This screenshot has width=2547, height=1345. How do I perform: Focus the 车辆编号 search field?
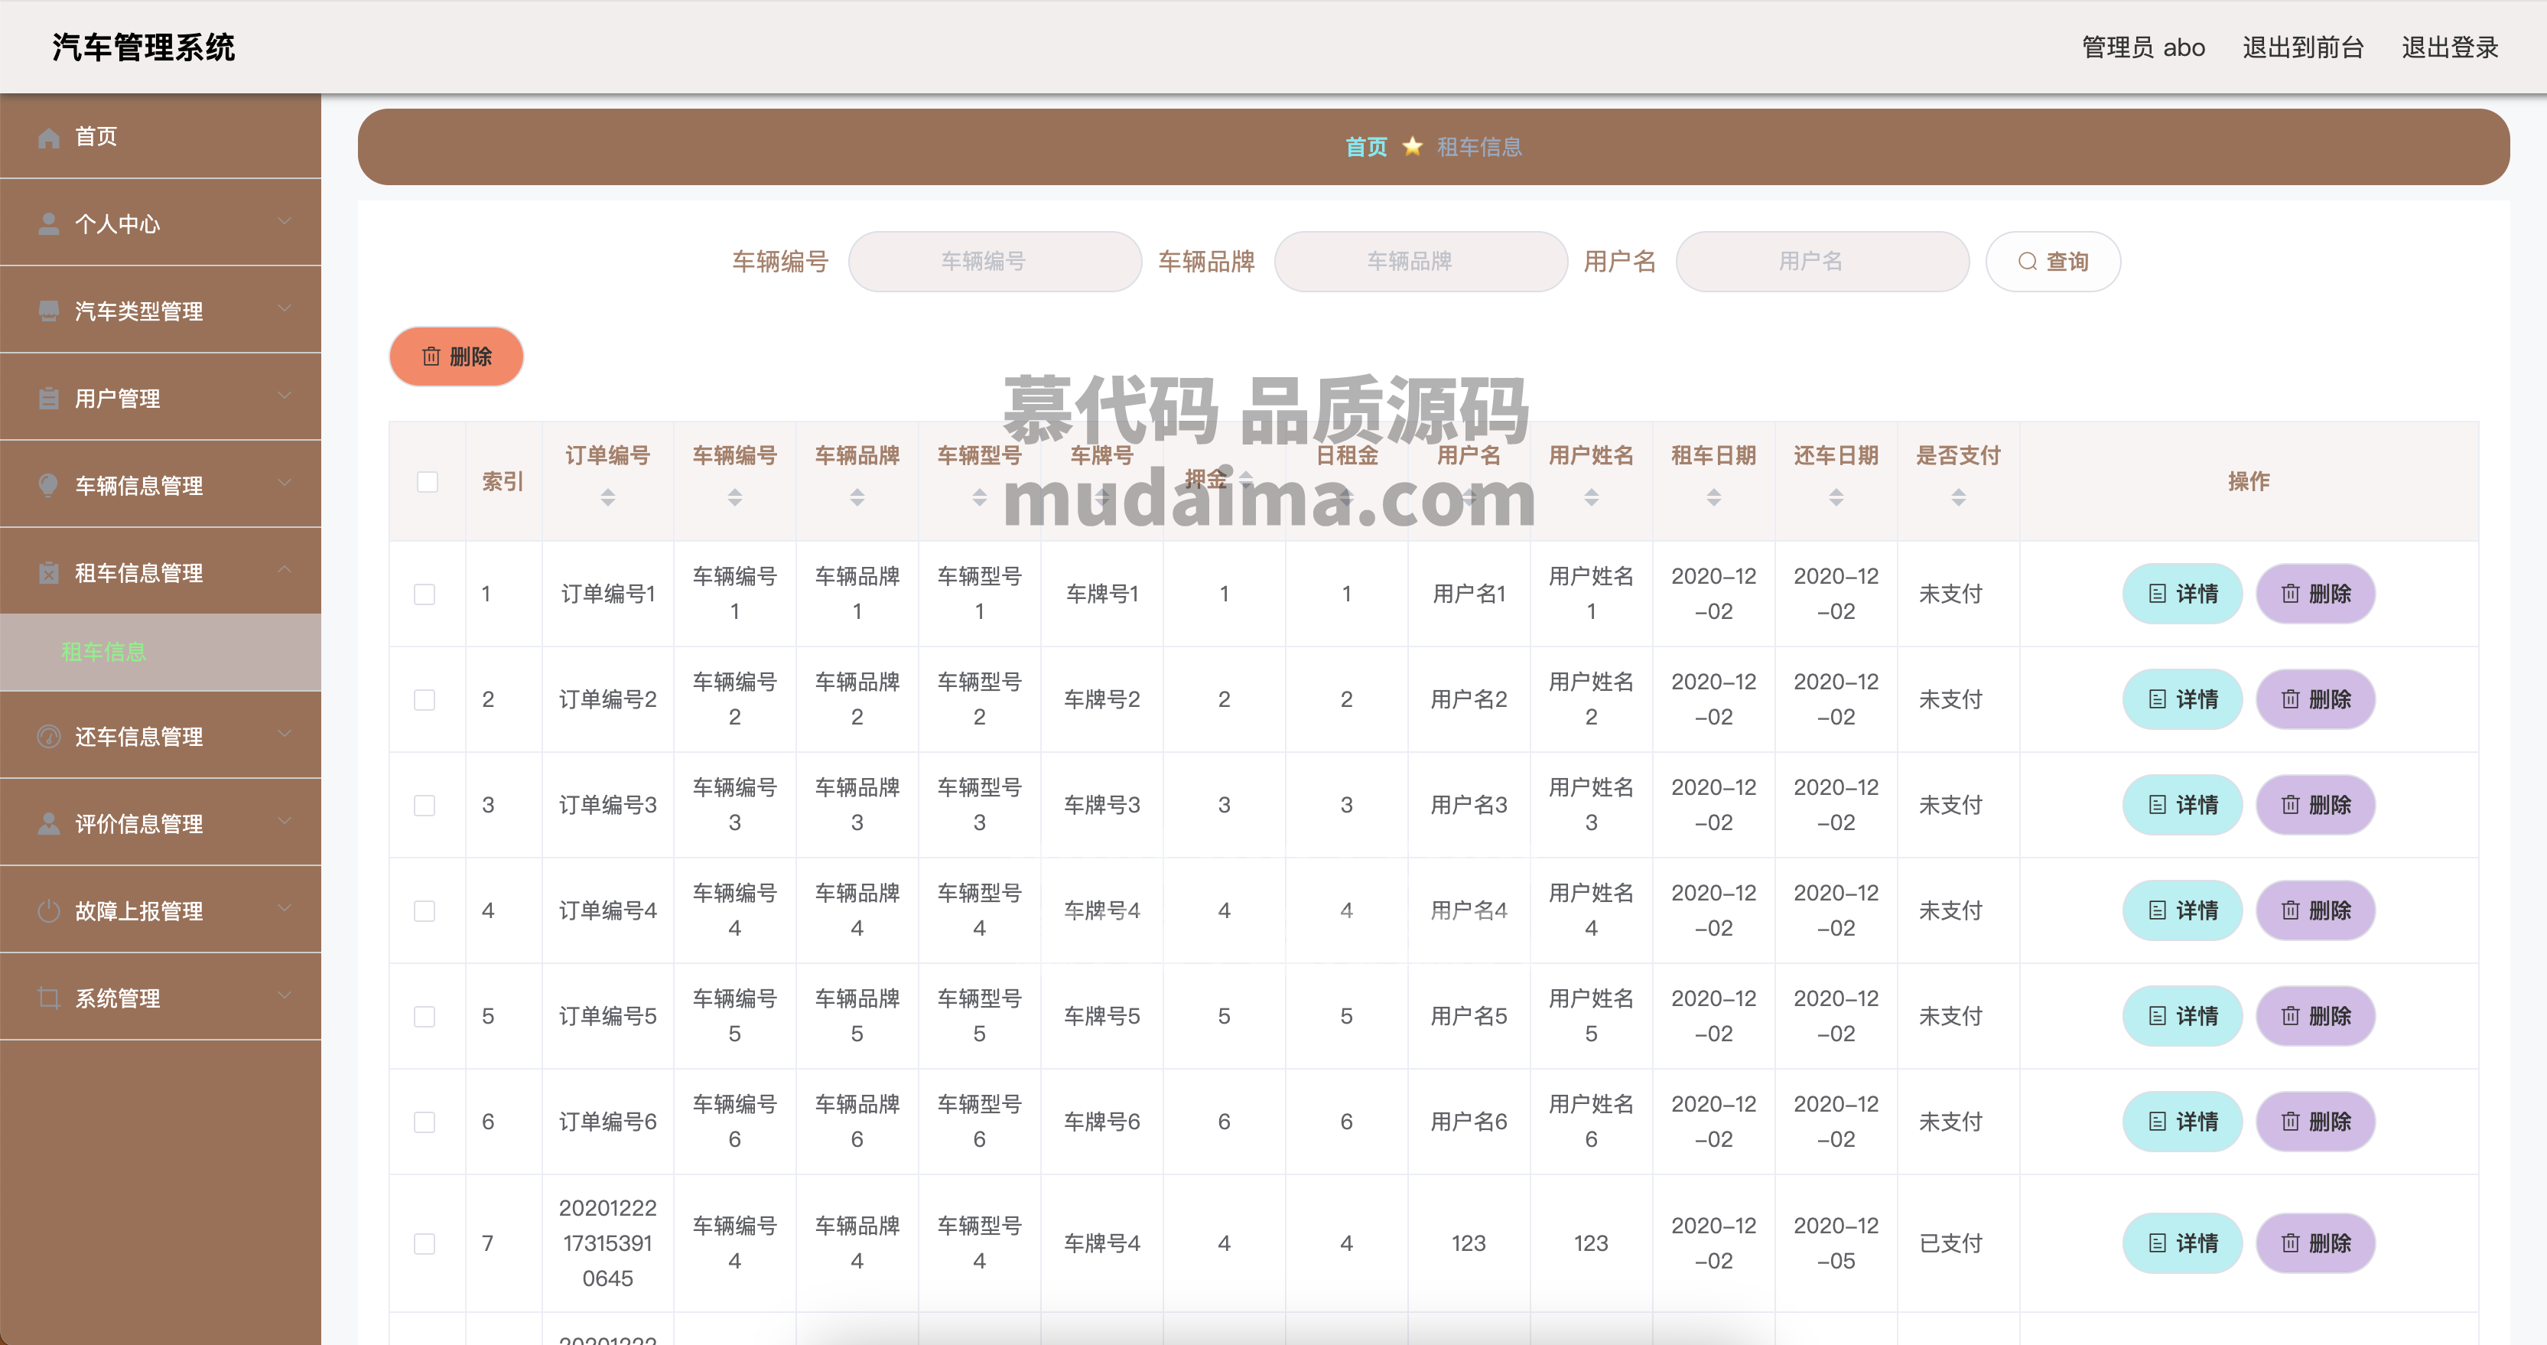(x=994, y=261)
